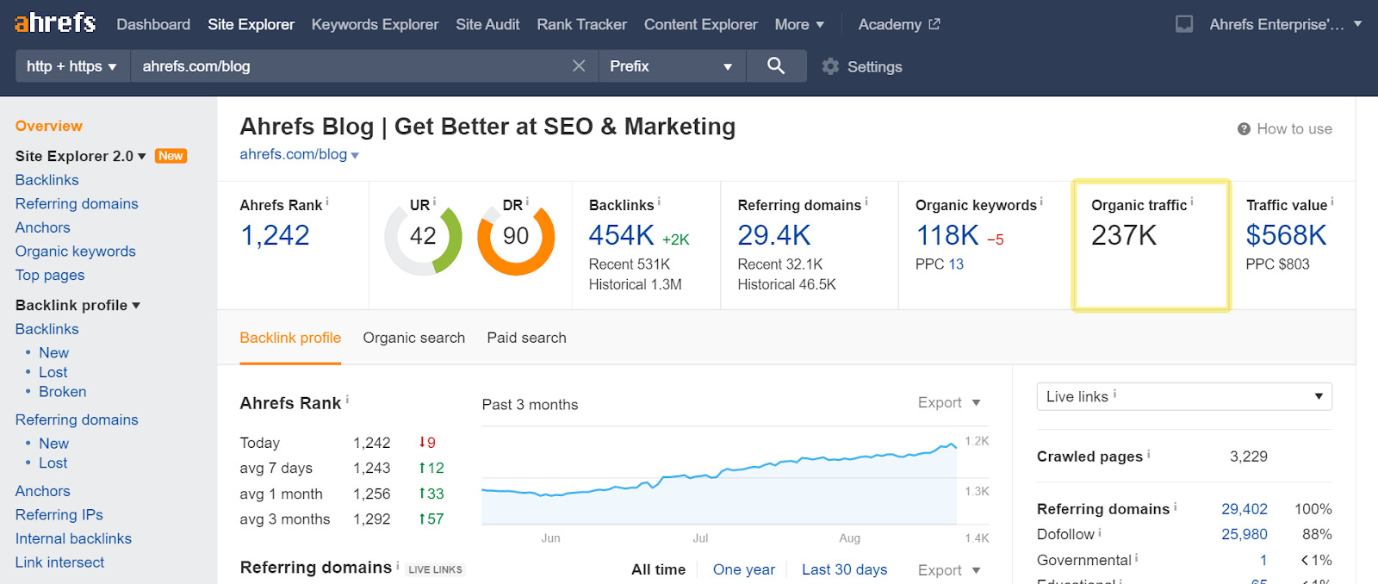Switch to the Organic search tab
The height and width of the screenshot is (584, 1378).
[413, 338]
